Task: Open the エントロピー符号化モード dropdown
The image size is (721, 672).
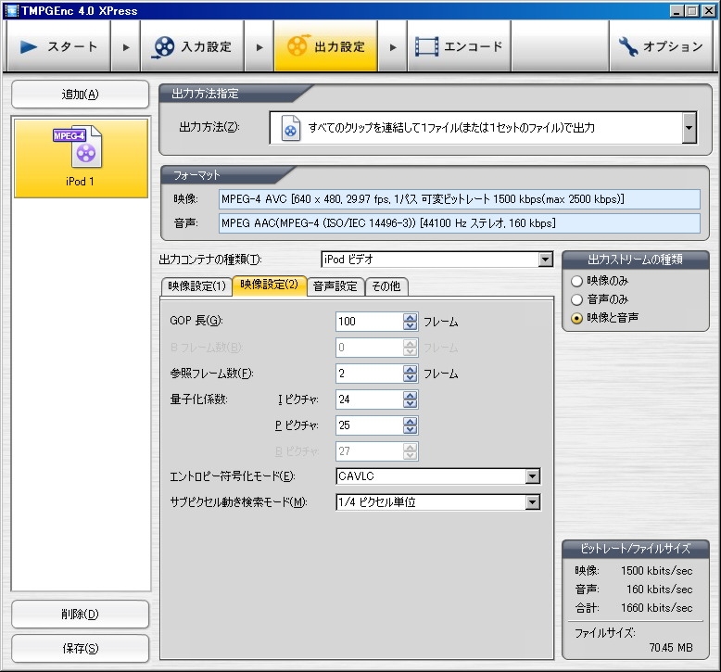Action: [x=533, y=476]
